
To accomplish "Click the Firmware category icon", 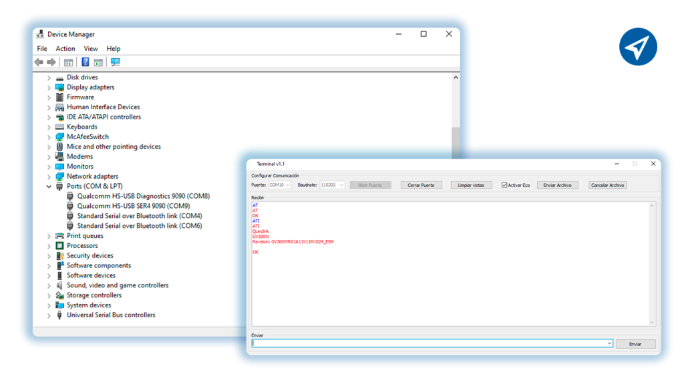I will (59, 97).
